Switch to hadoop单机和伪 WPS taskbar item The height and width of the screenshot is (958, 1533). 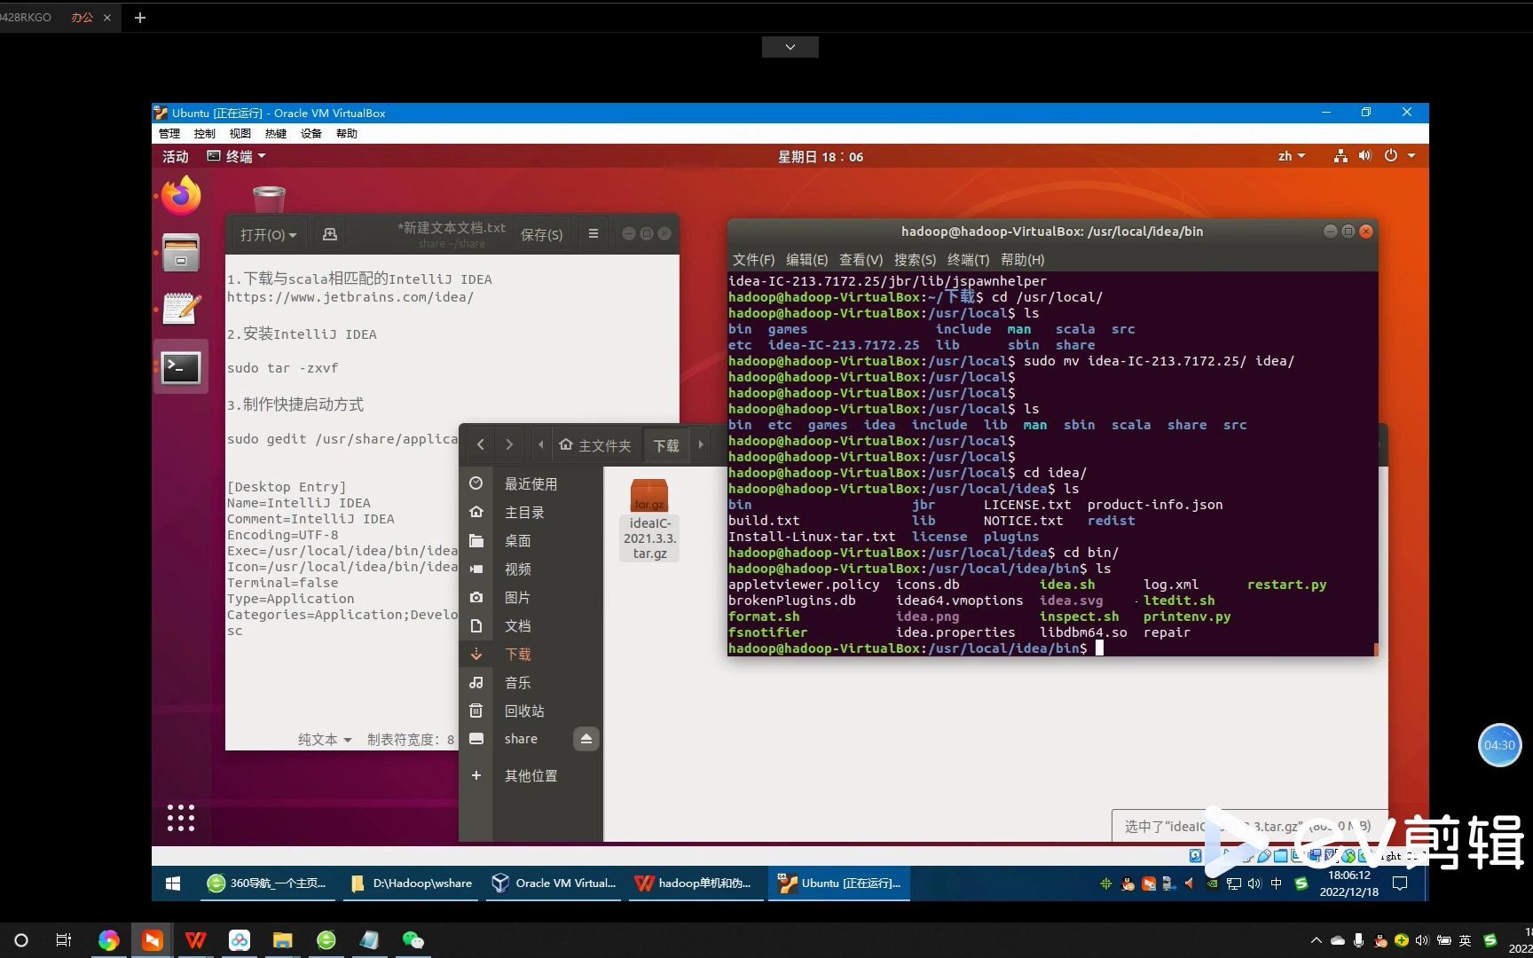pos(696,883)
